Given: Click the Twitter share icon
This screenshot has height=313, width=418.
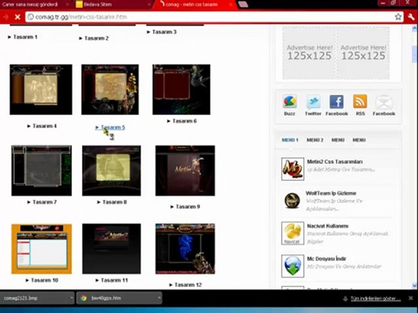Looking at the screenshot, I should 313,102.
